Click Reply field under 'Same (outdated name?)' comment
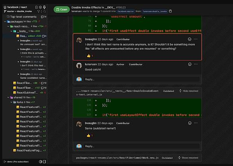The width and height of the screenshot is (233, 166). (x=141, y=146)
